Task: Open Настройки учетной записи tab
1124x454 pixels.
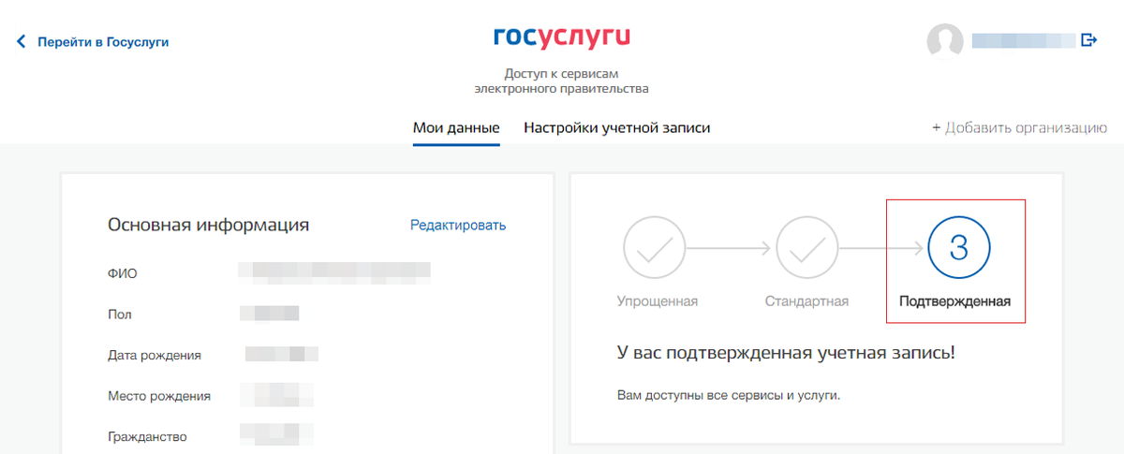Action: (616, 128)
